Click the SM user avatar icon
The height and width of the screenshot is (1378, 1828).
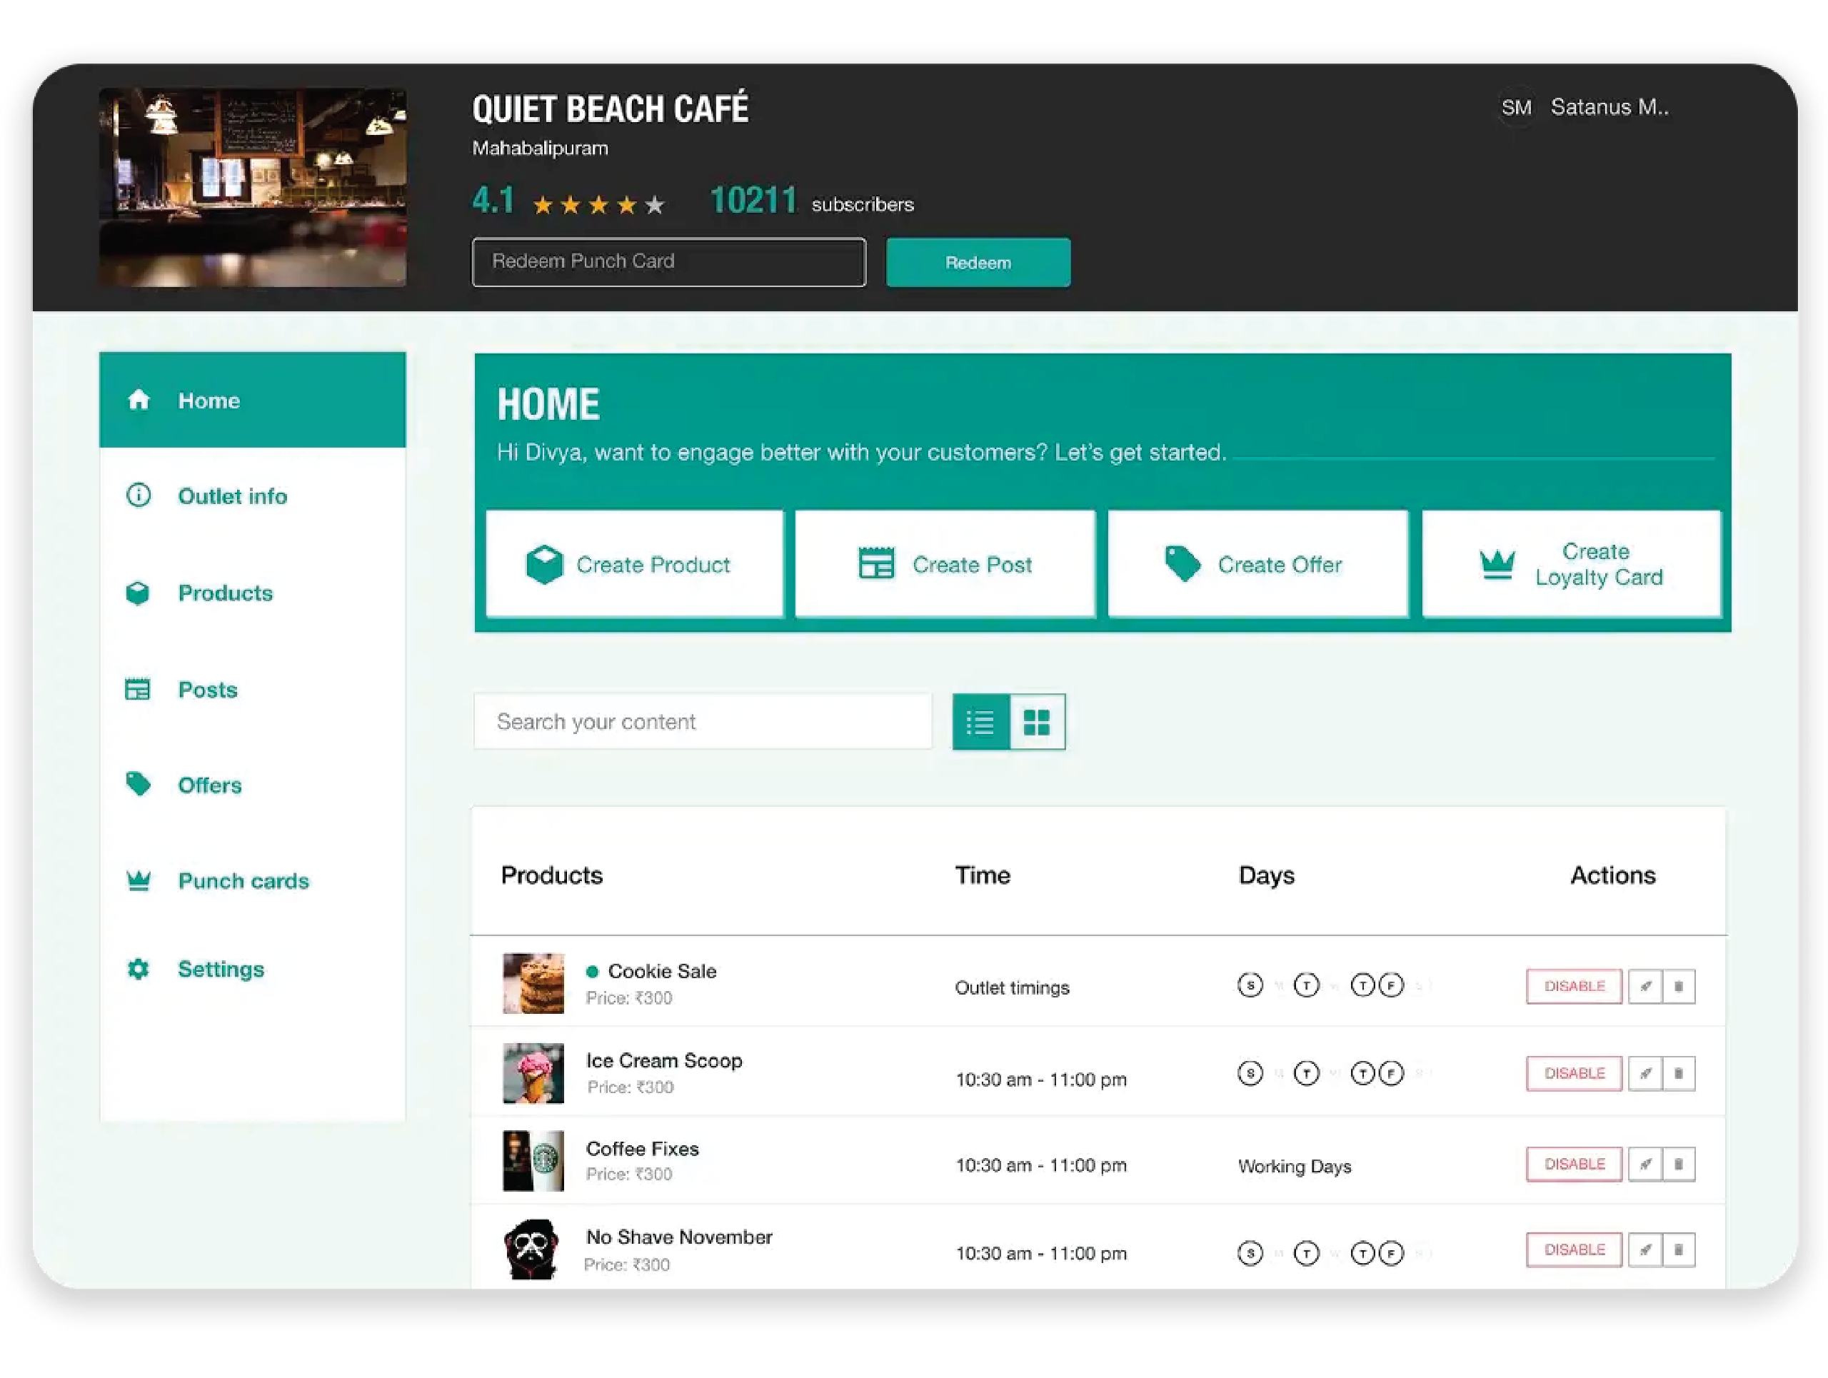pyautogui.click(x=1516, y=107)
